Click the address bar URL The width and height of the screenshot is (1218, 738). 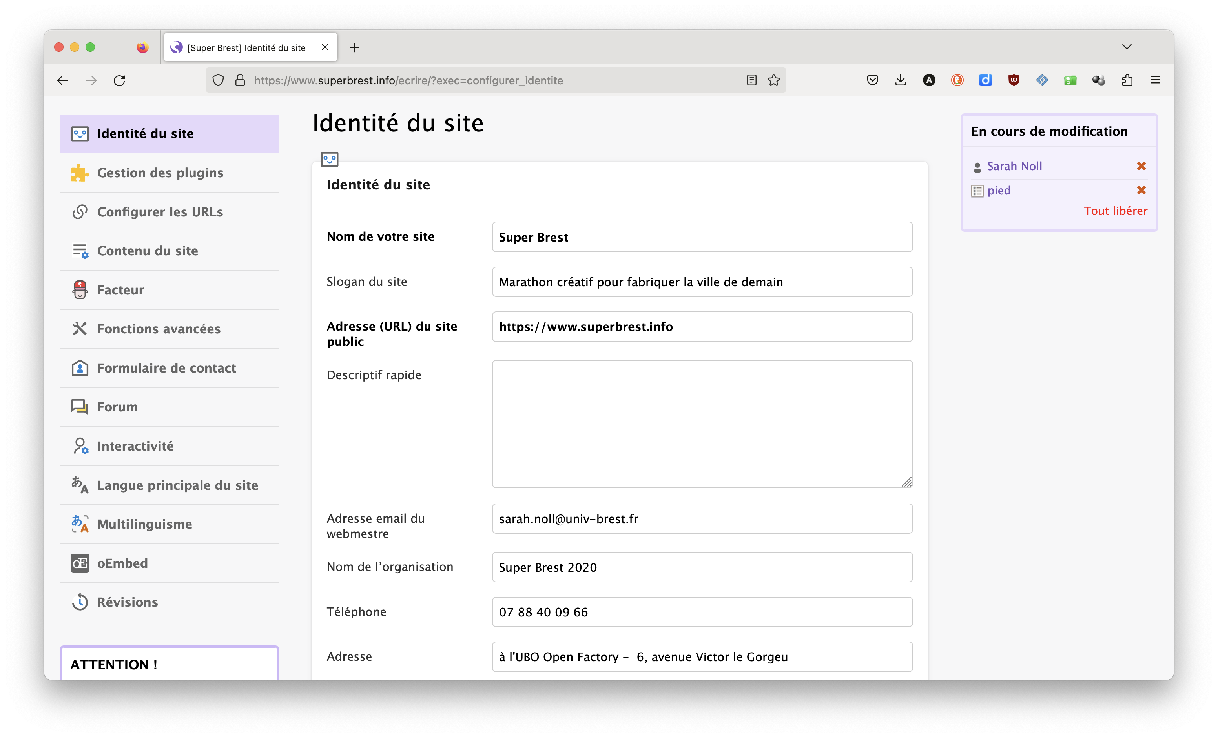click(408, 80)
